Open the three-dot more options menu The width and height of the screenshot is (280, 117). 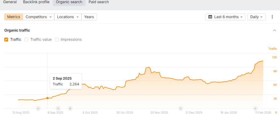pyautogui.click(x=272, y=17)
